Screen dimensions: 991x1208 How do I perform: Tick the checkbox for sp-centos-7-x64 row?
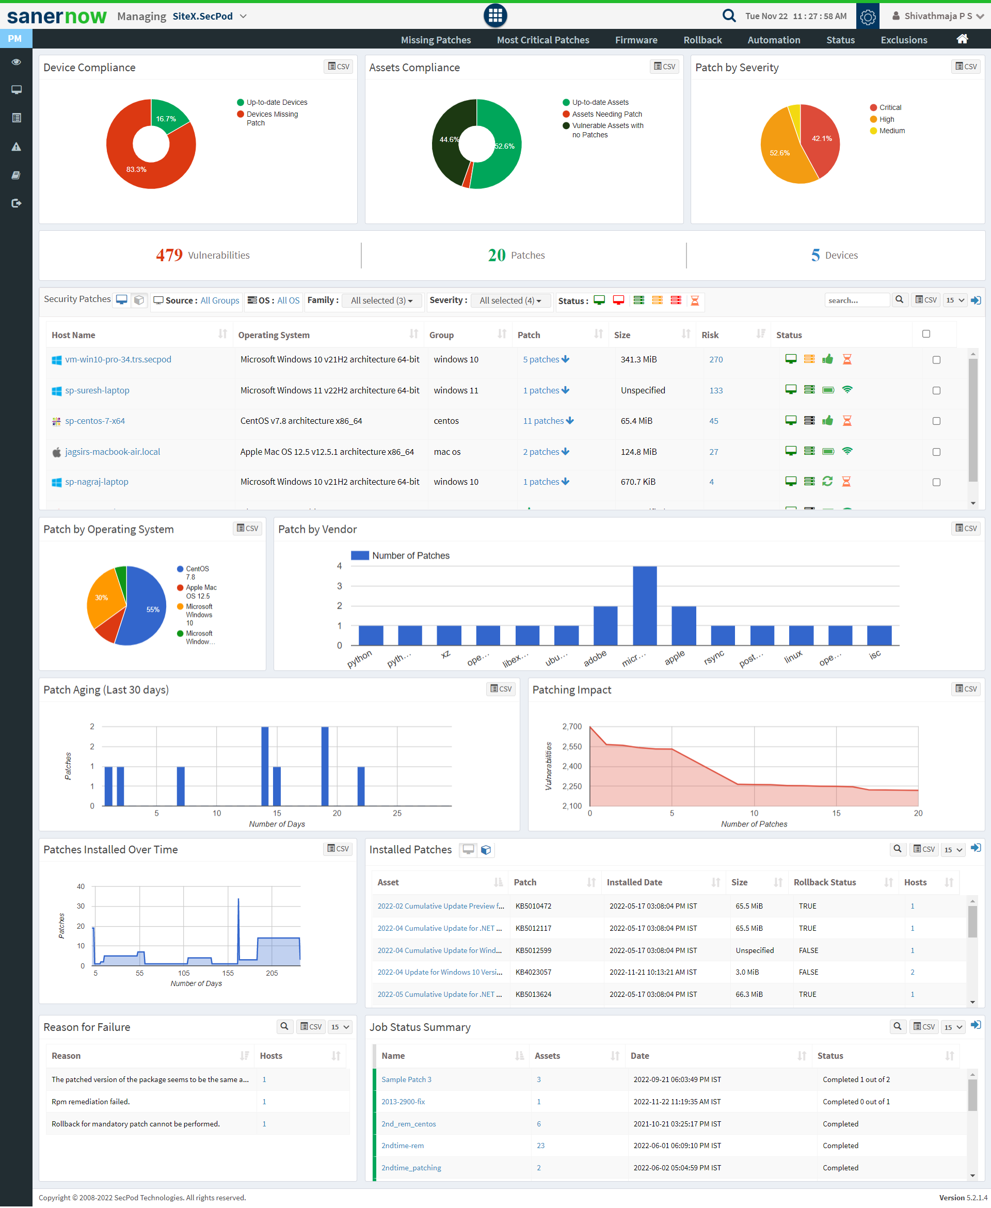pyautogui.click(x=936, y=421)
